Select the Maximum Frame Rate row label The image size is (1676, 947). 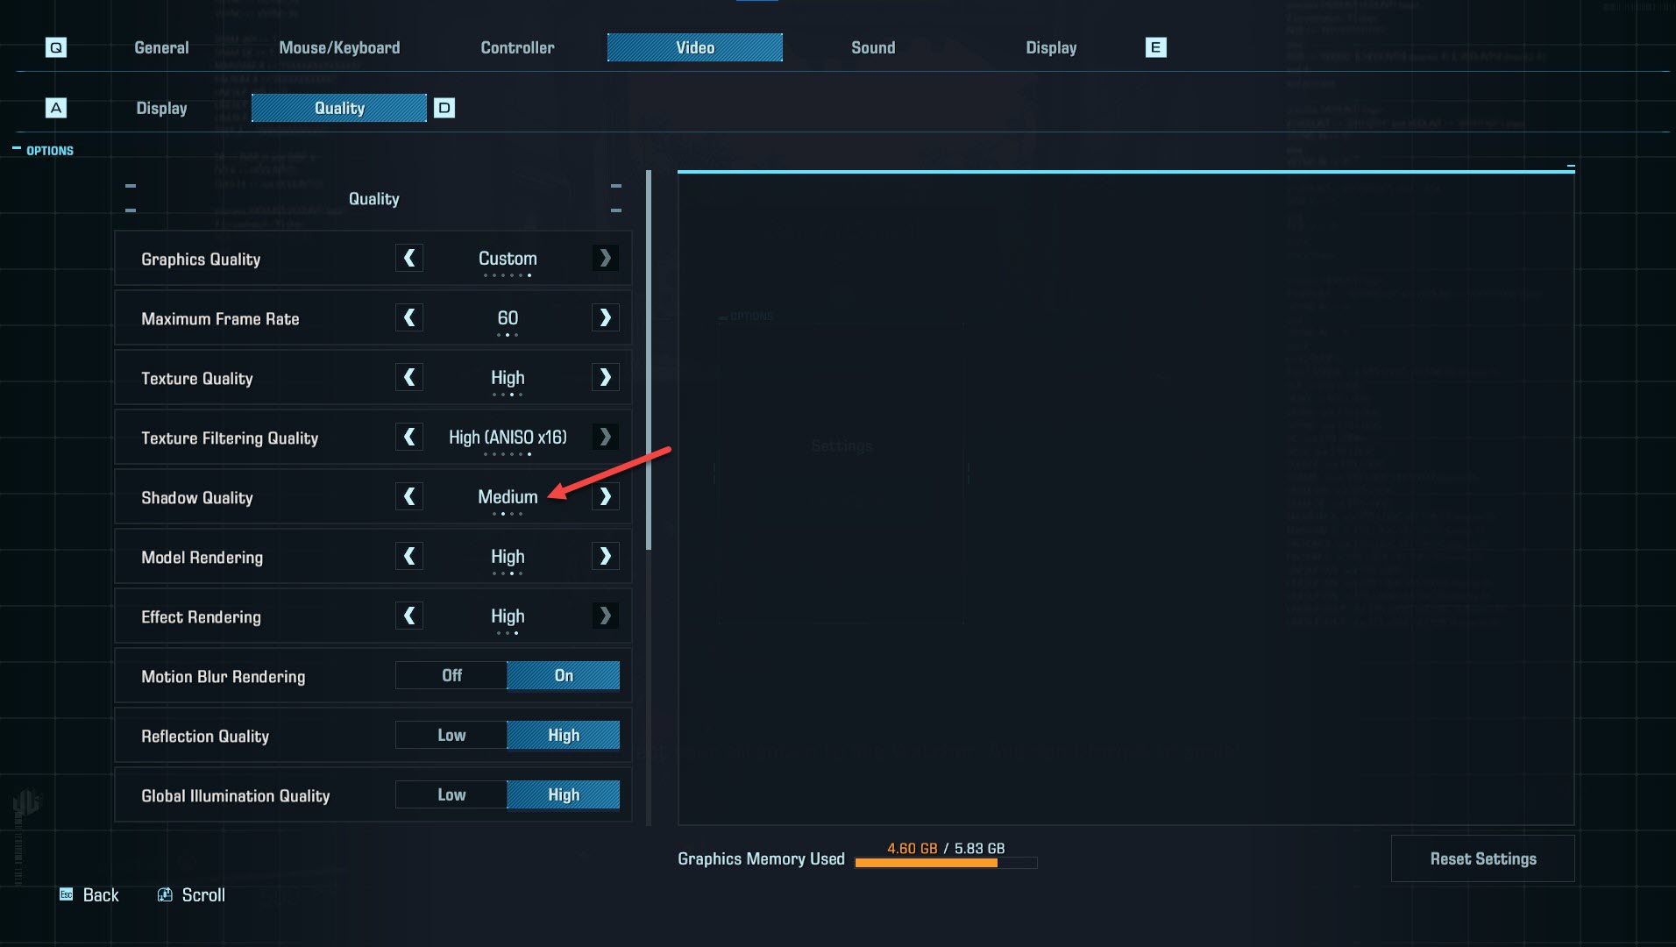tap(220, 318)
